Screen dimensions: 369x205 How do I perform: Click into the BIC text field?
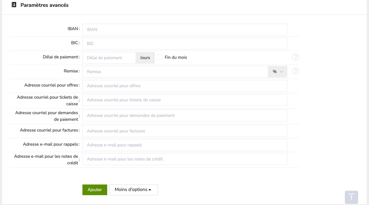[x=185, y=43]
